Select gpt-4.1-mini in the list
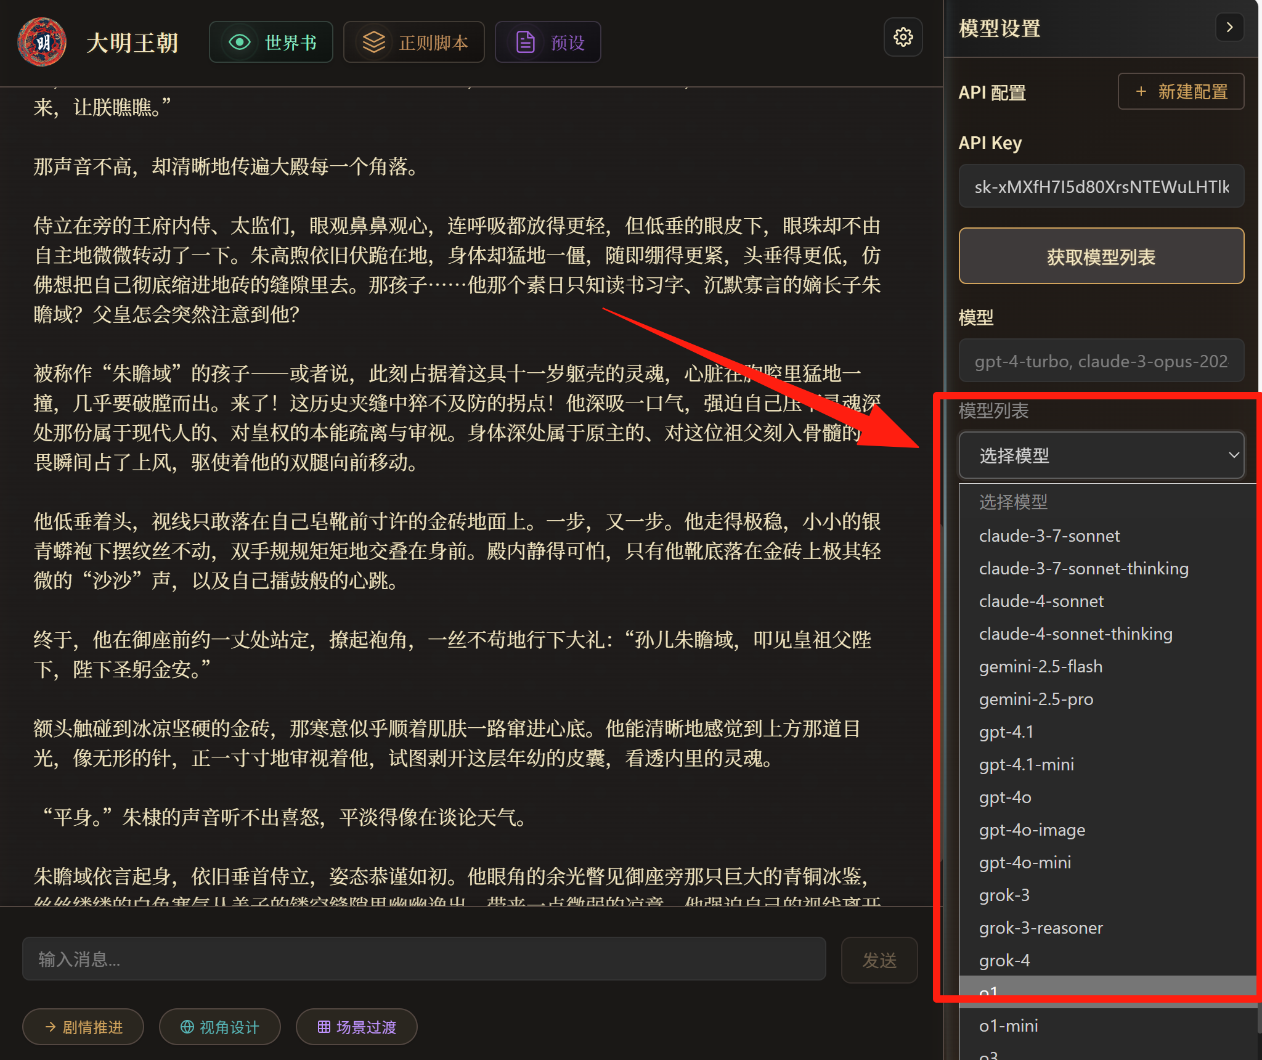 1107,764
